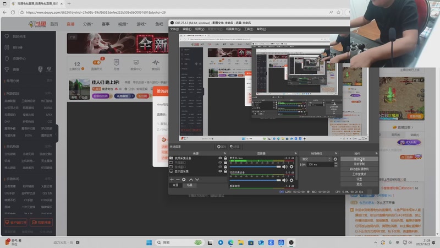Open OBS 编辑 menu
Image resolution: width=440 pixels, height=248 pixels.
[187, 29]
